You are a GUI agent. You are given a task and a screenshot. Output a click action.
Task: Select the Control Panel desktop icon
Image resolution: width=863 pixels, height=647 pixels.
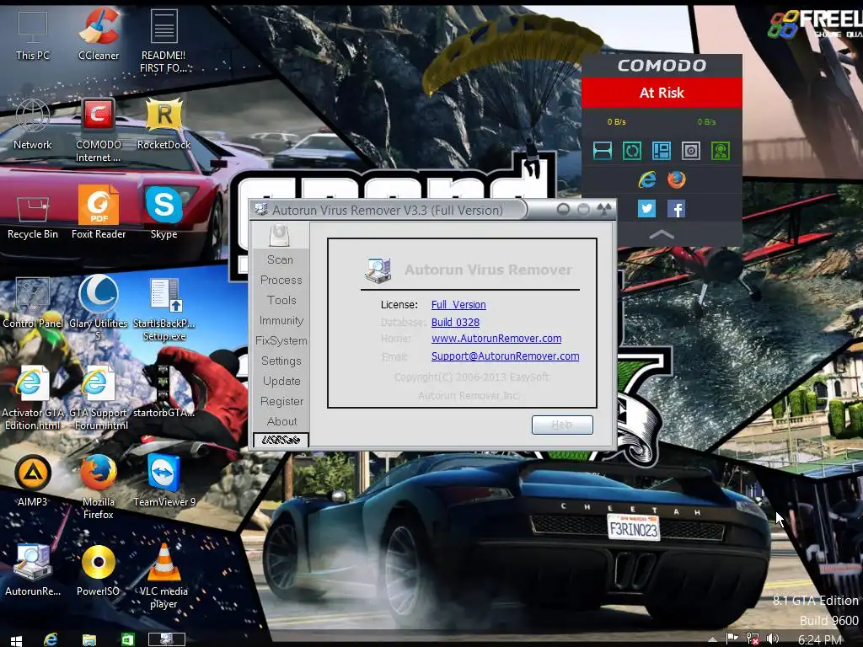tap(33, 302)
